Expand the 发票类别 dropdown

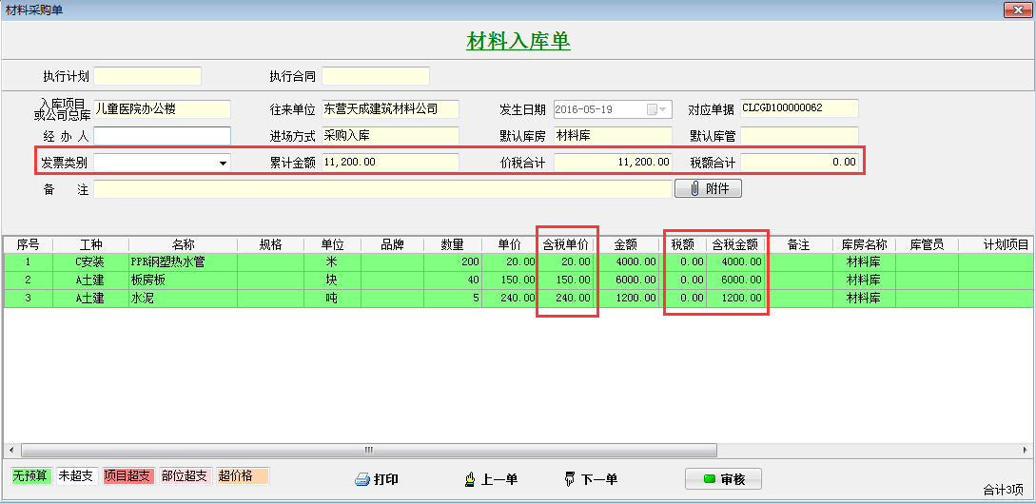click(223, 163)
